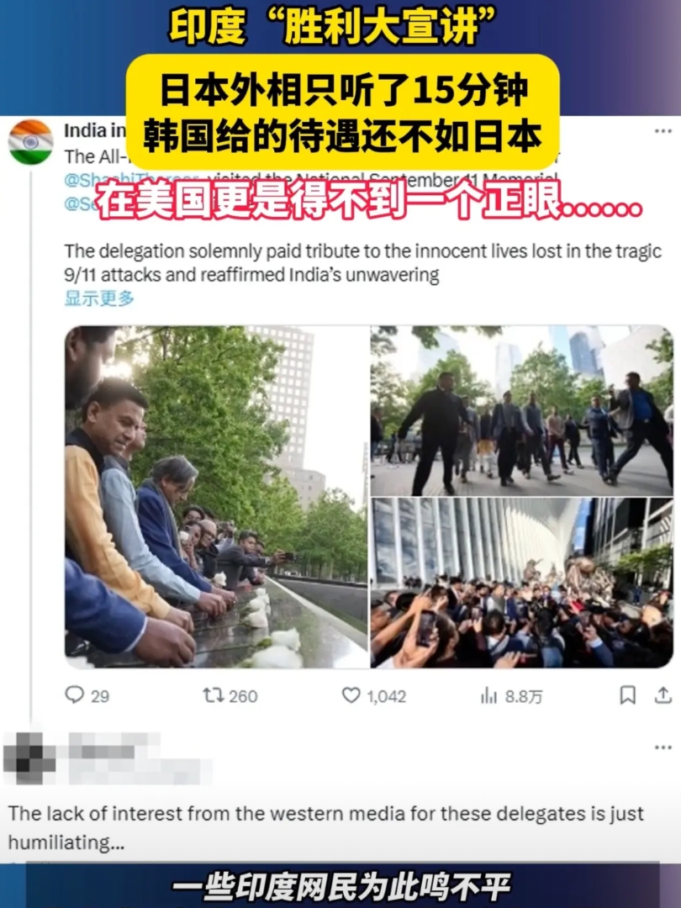Tap the share upload icon on tweet
The height and width of the screenshot is (908, 681).
pos(663,695)
